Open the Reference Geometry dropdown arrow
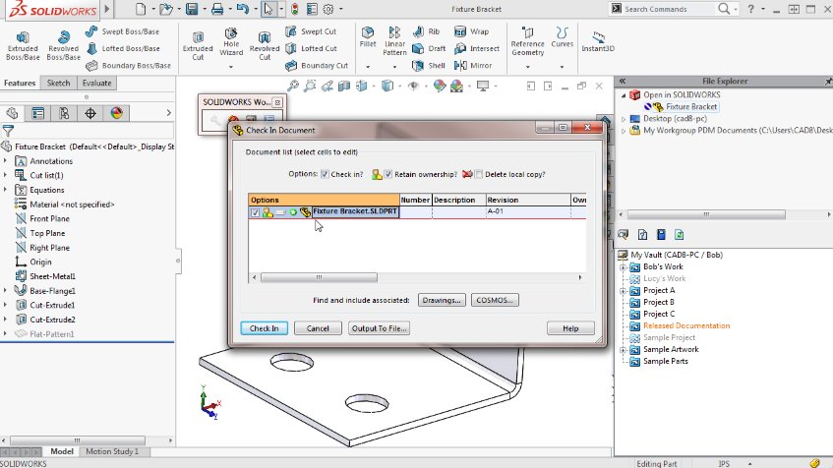The height and width of the screenshot is (468, 833). [x=527, y=67]
